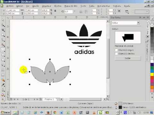
Task: Go to the first page arrow
Action: [14, 99]
